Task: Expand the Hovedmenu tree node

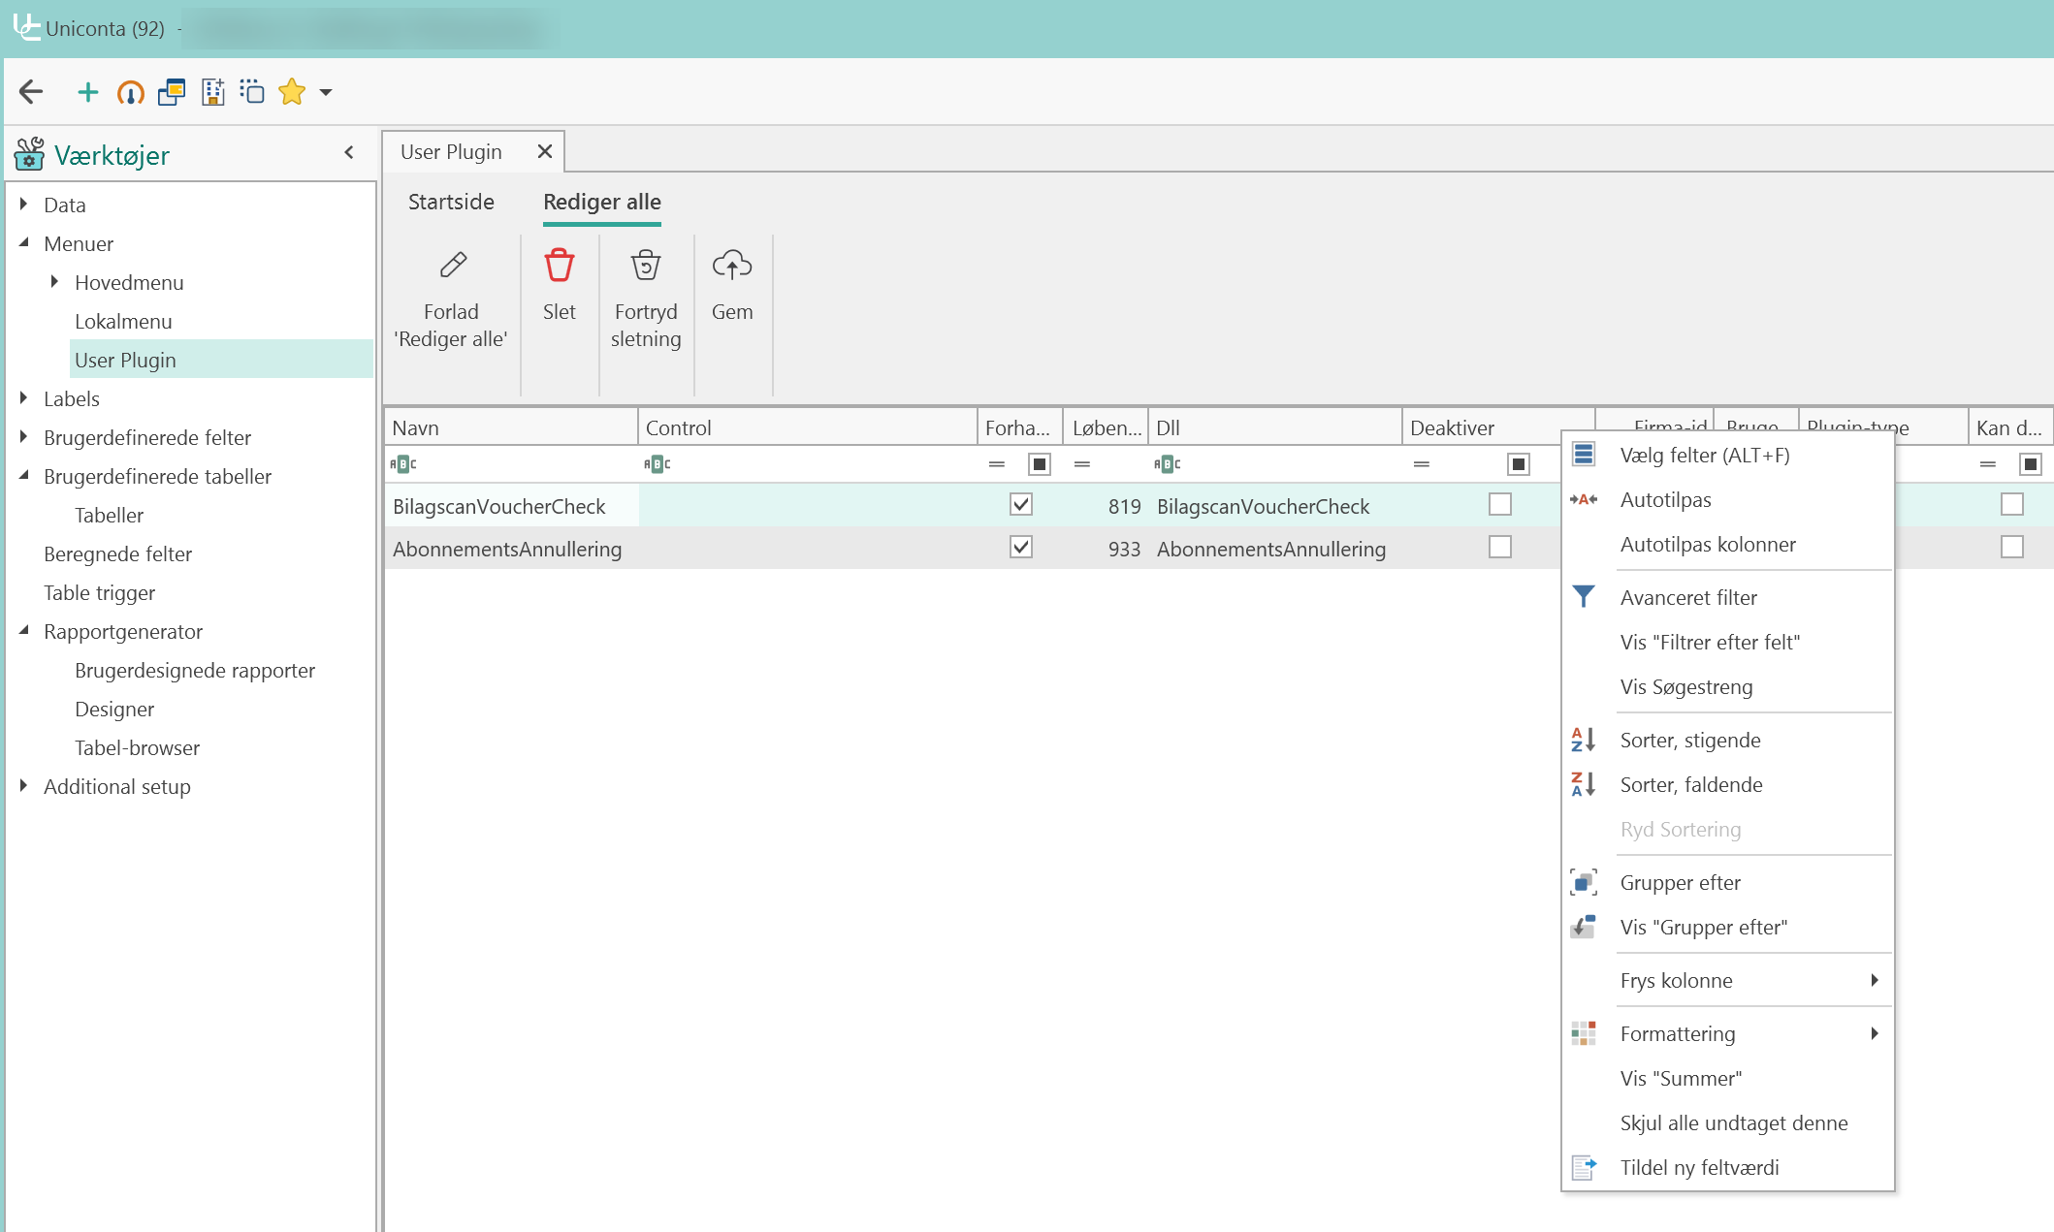Action: tap(54, 282)
